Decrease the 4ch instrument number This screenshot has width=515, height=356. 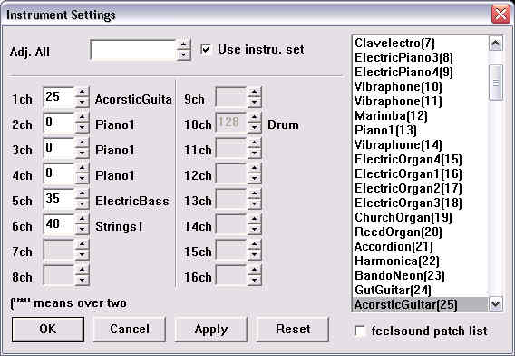pyautogui.click(x=83, y=178)
